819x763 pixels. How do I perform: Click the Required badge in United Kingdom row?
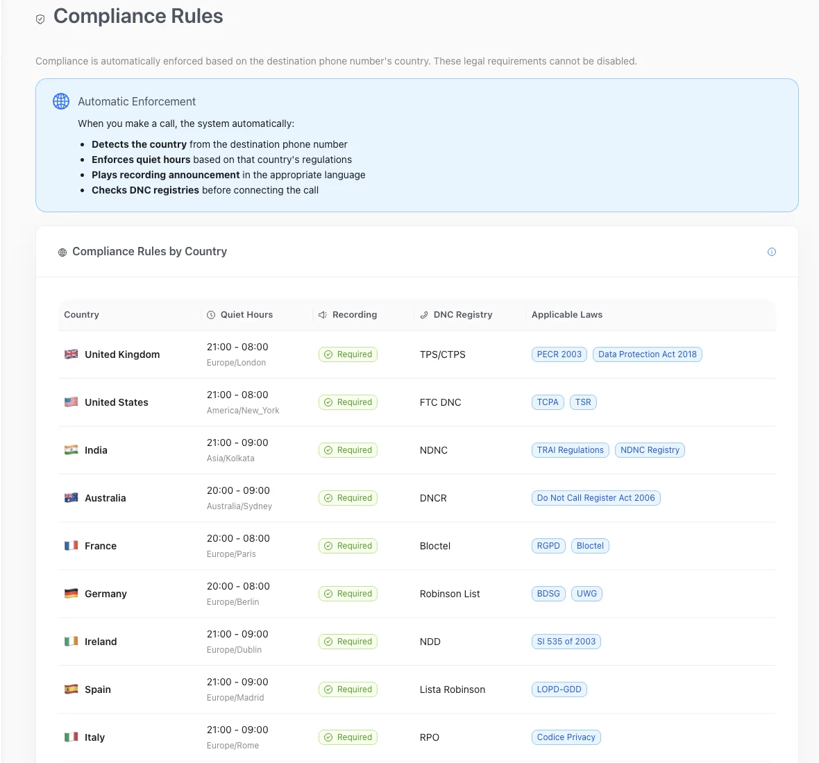pyautogui.click(x=348, y=354)
